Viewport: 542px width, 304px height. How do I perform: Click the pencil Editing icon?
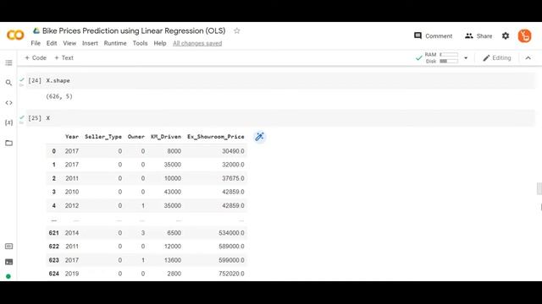[x=486, y=58]
